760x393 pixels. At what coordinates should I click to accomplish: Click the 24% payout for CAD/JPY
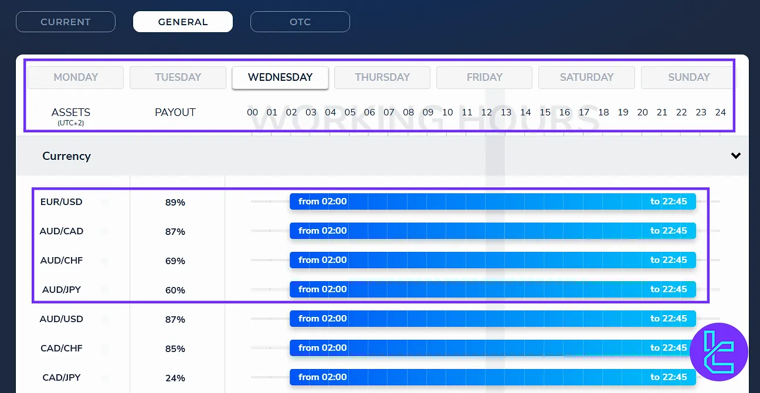click(175, 378)
